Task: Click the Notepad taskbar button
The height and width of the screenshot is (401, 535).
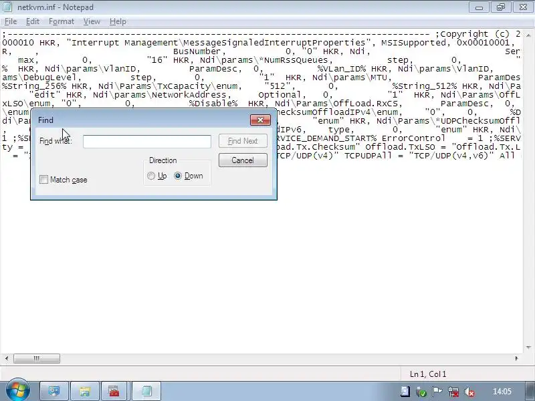Action: [146, 391]
